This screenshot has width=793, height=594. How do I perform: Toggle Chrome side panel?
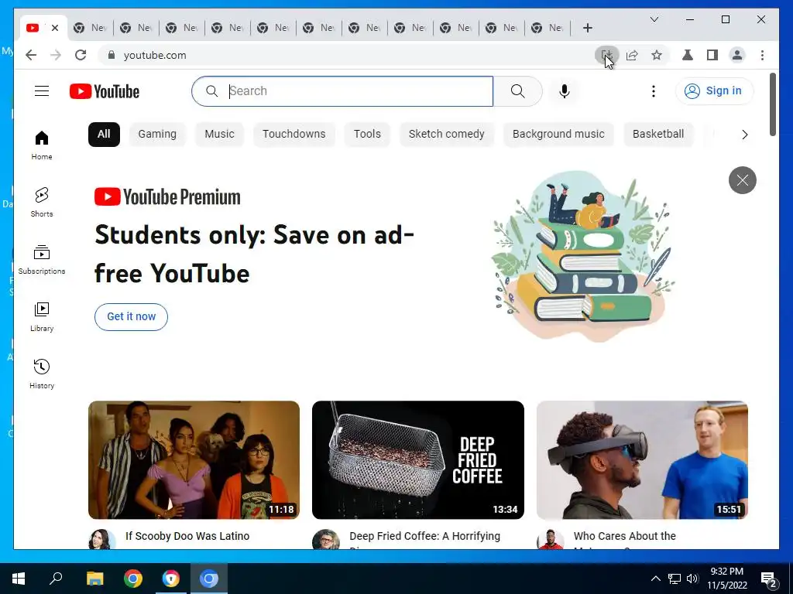pos(712,55)
